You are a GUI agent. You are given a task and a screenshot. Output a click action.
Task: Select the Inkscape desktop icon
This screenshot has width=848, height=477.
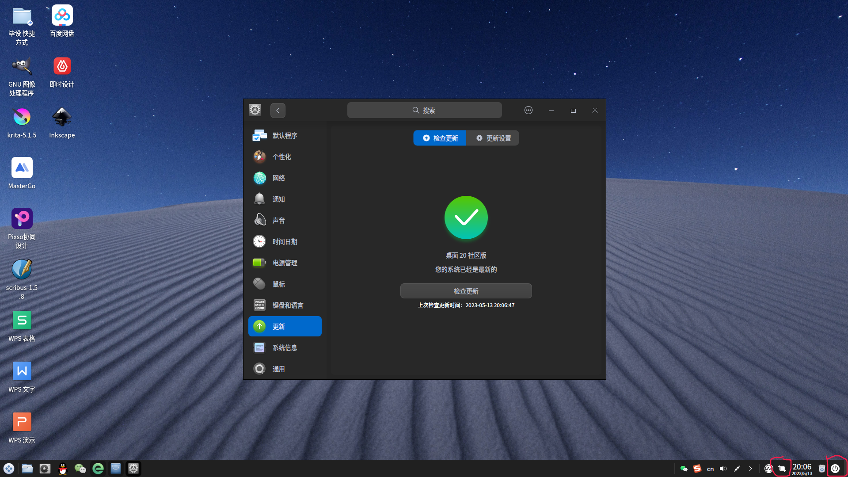(62, 123)
